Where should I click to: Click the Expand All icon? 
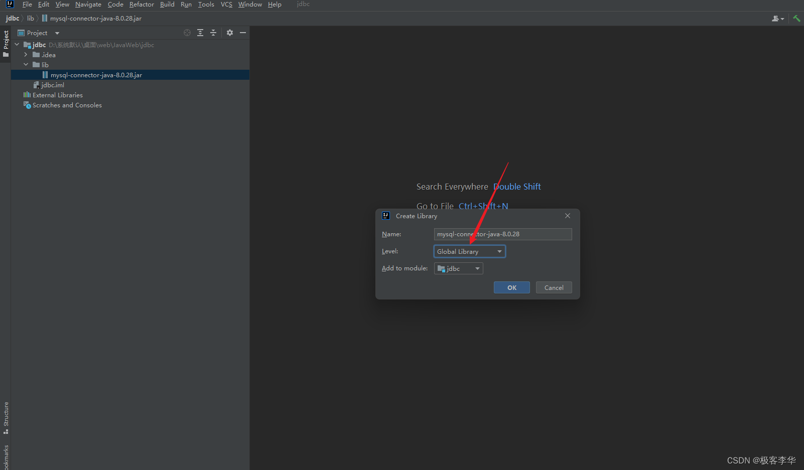tap(200, 33)
